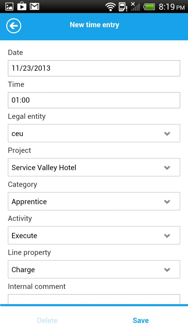Open the Activity dropdown set to Execute
This screenshot has width=188, height=335.
[94, 236]
